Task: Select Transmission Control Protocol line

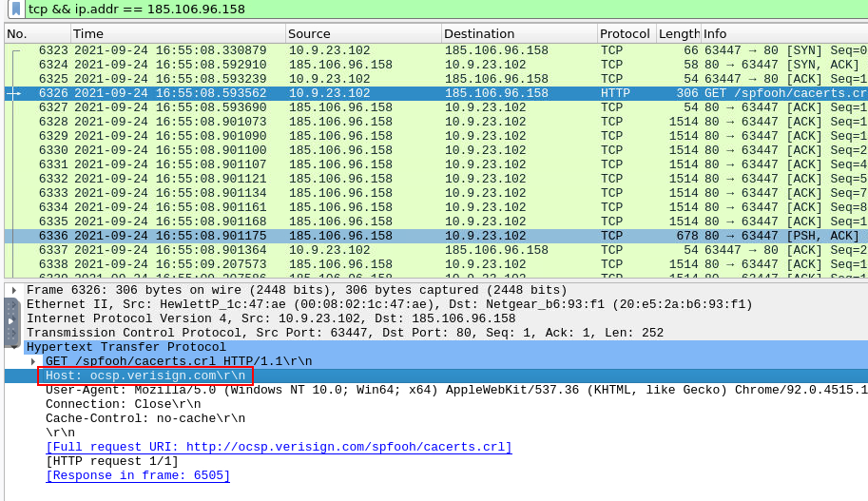Action: click(x=345, y=333)
